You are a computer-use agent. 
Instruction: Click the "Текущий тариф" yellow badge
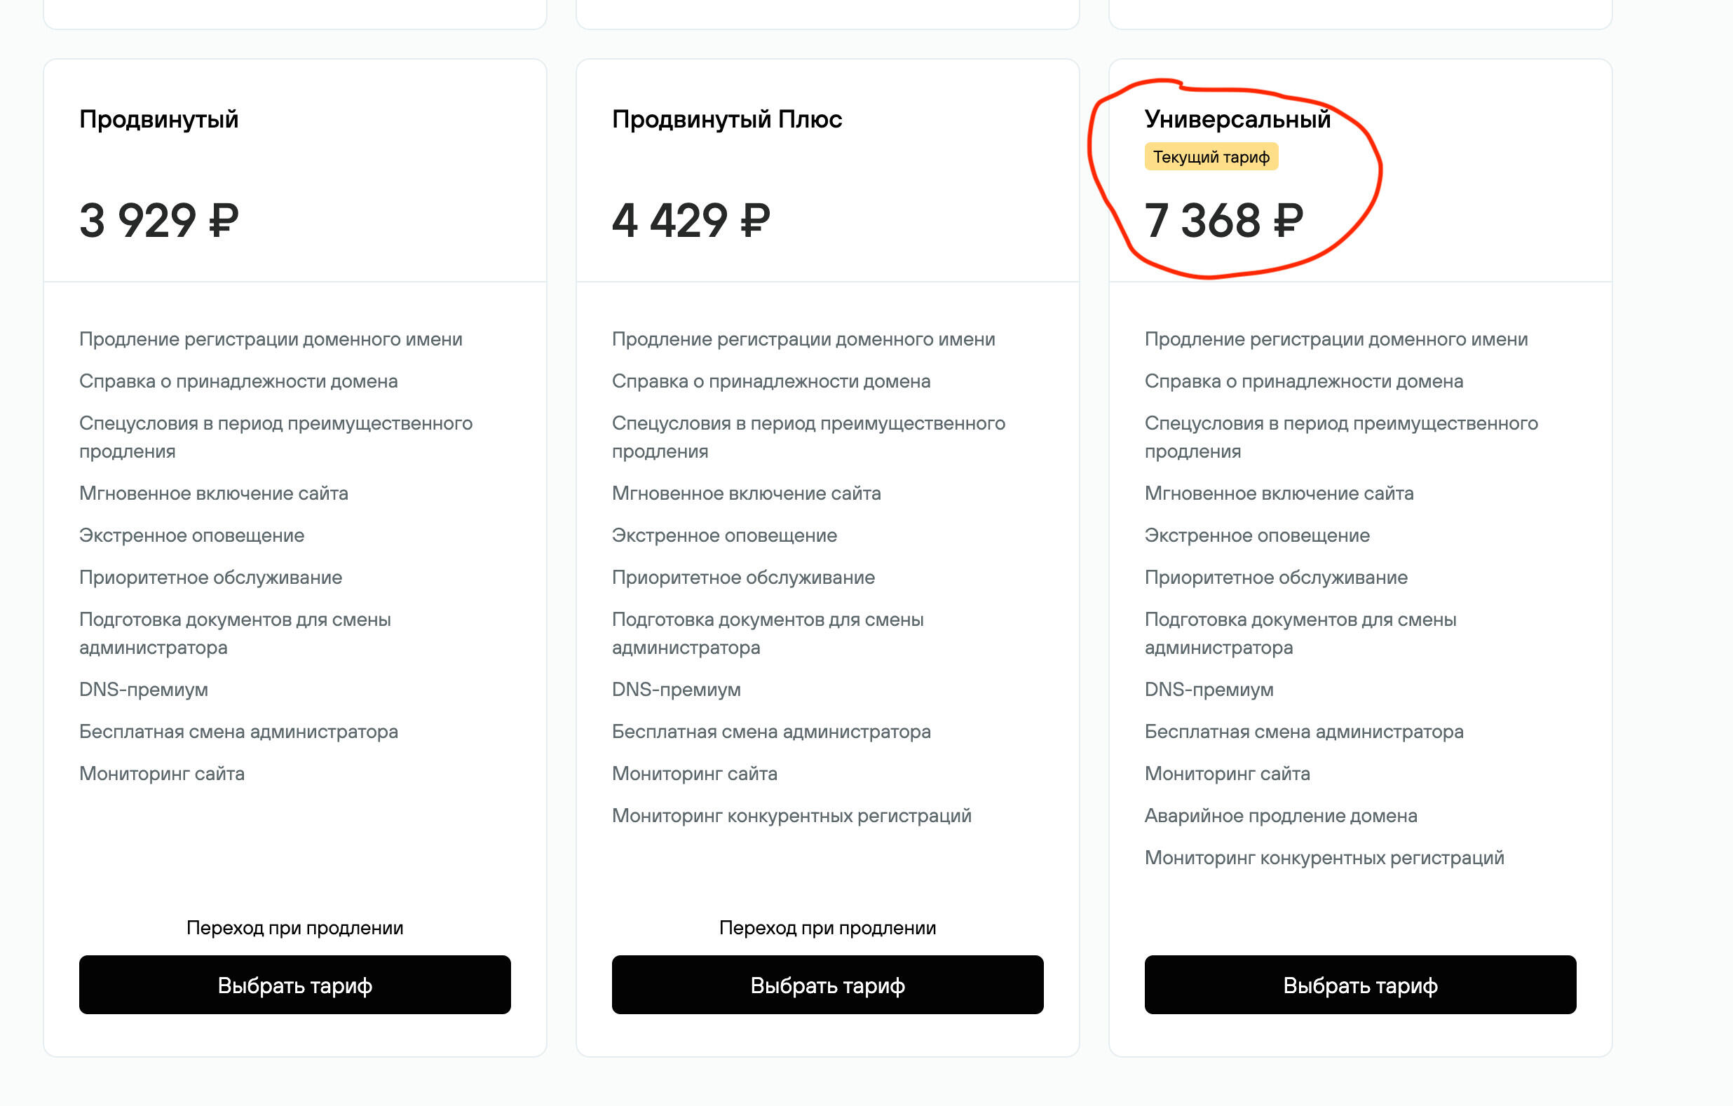point(1211,157)
